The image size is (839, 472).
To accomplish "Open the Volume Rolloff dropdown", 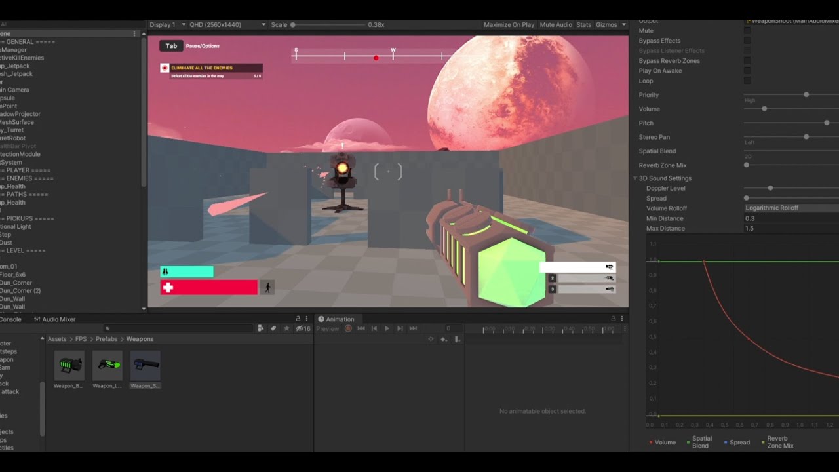I will click(x=791, y=208).
